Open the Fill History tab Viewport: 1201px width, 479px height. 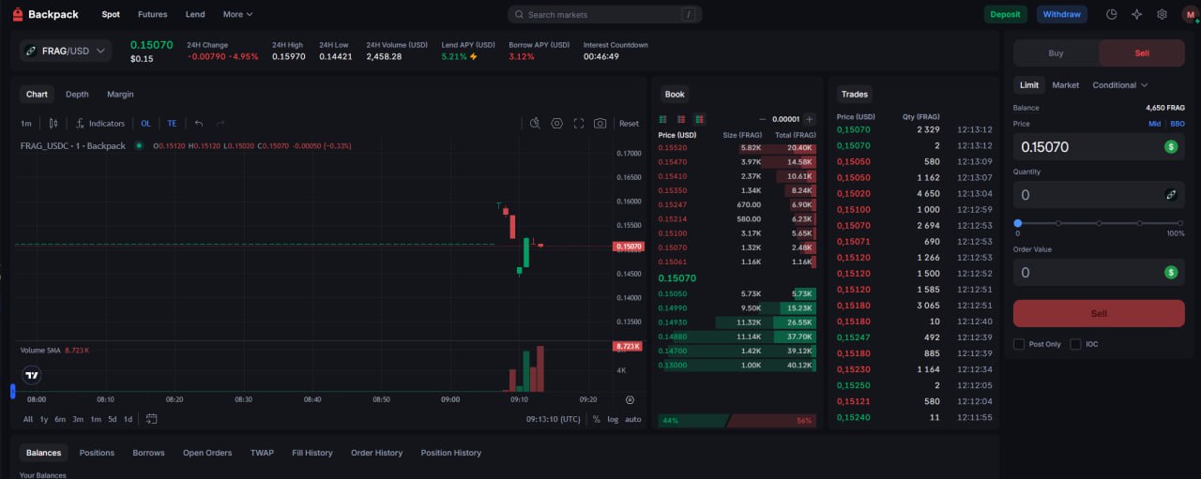[x=312, y=453]
